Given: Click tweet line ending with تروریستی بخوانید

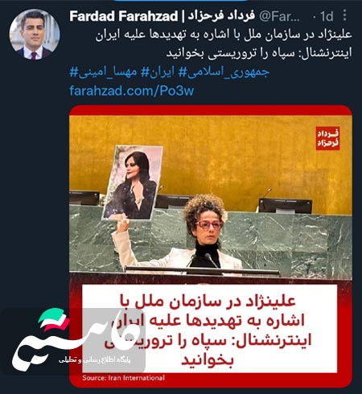Looking at the screenshot, I should point(259,53).
